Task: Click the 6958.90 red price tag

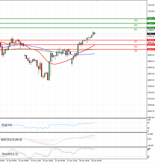Action: click(x=151, y=49)
